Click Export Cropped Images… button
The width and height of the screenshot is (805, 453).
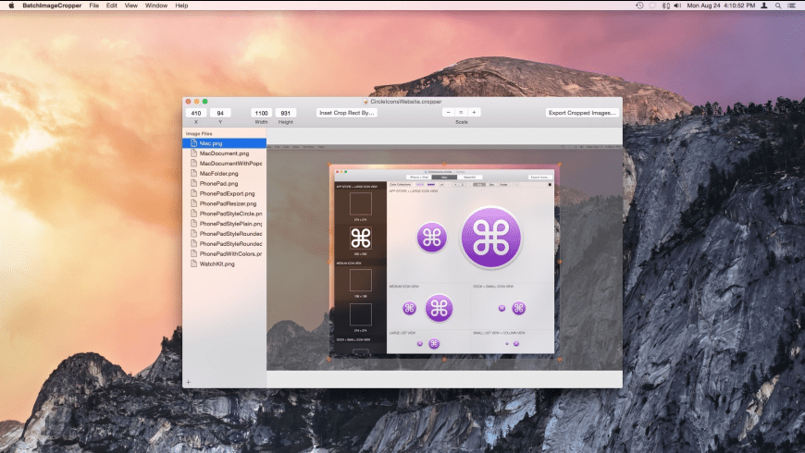[x=582, y=113]
